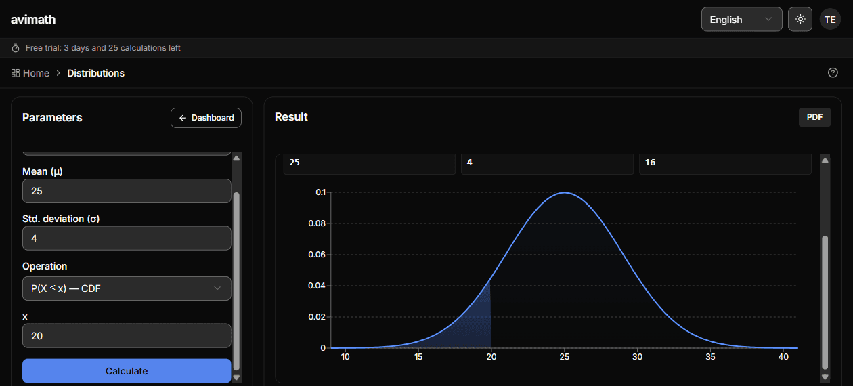Screen dimensions: 853x386
Task: Click the free trial status text
Action: 103,48
